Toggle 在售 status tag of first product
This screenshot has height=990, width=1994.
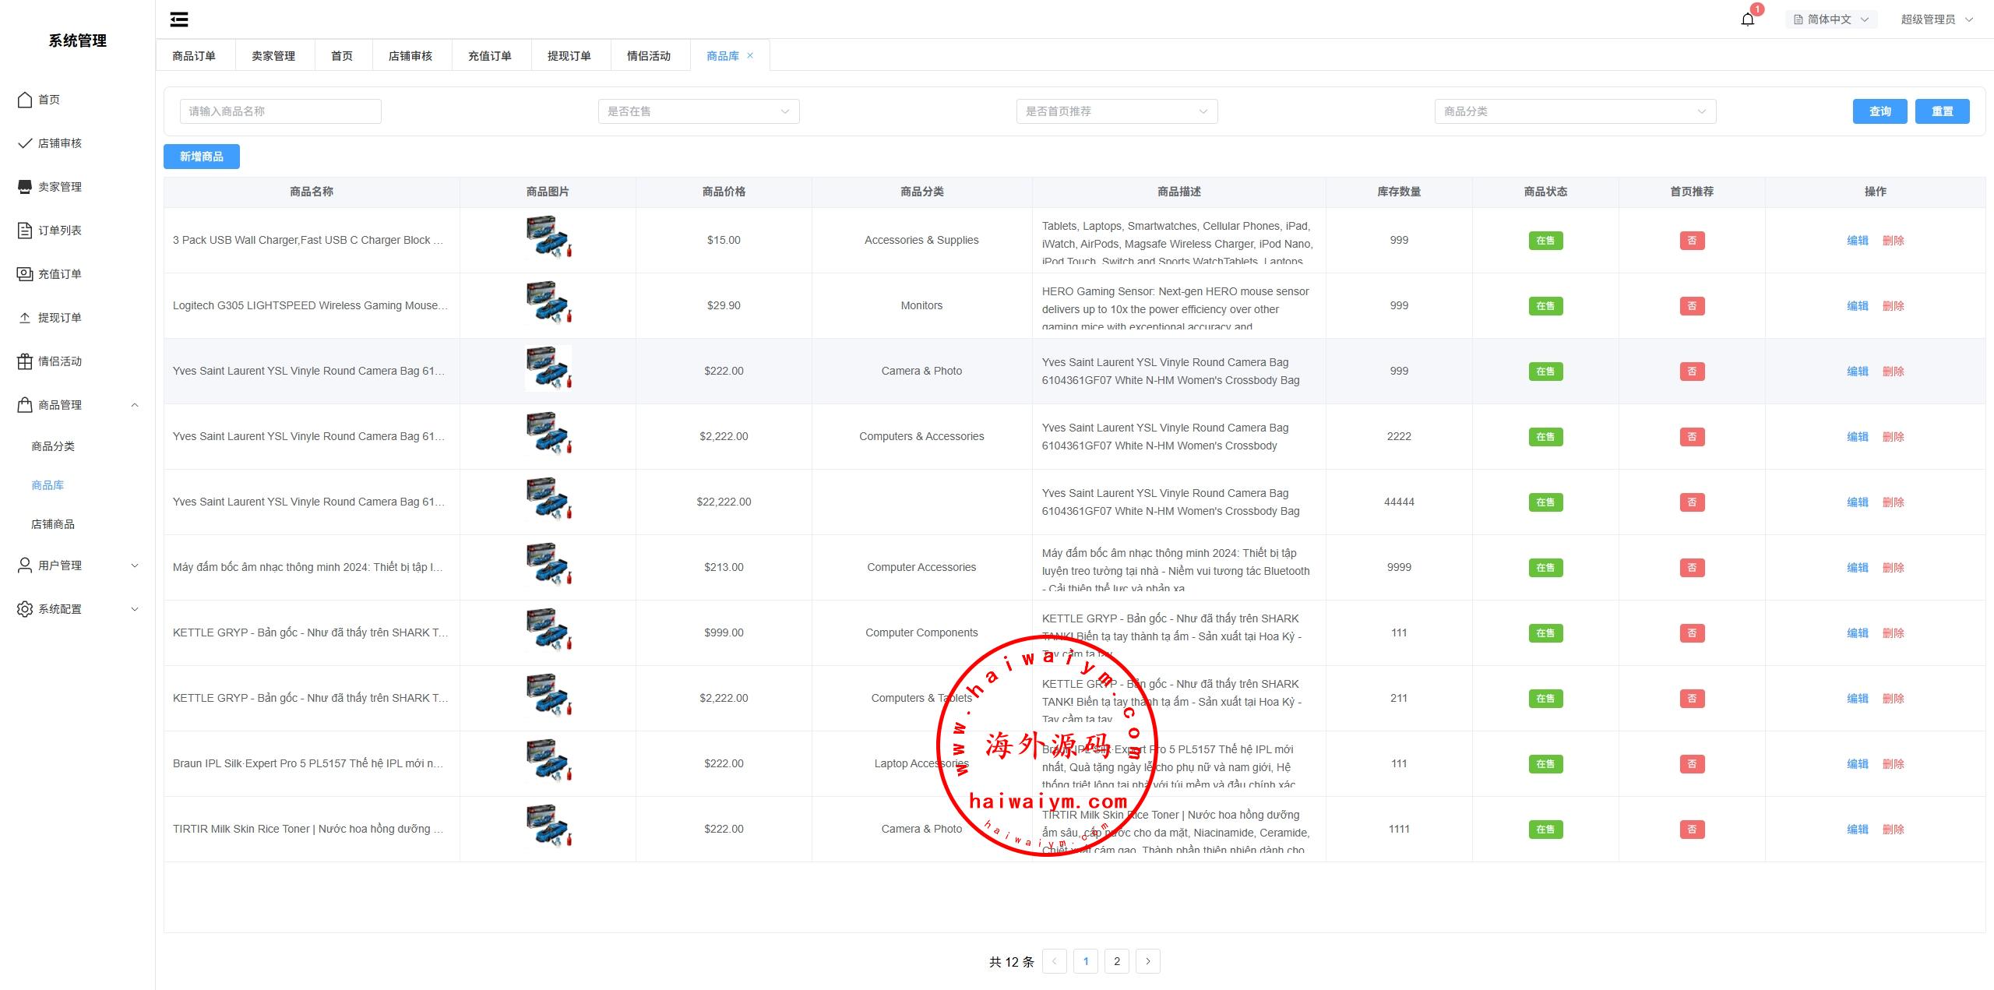1545,241
